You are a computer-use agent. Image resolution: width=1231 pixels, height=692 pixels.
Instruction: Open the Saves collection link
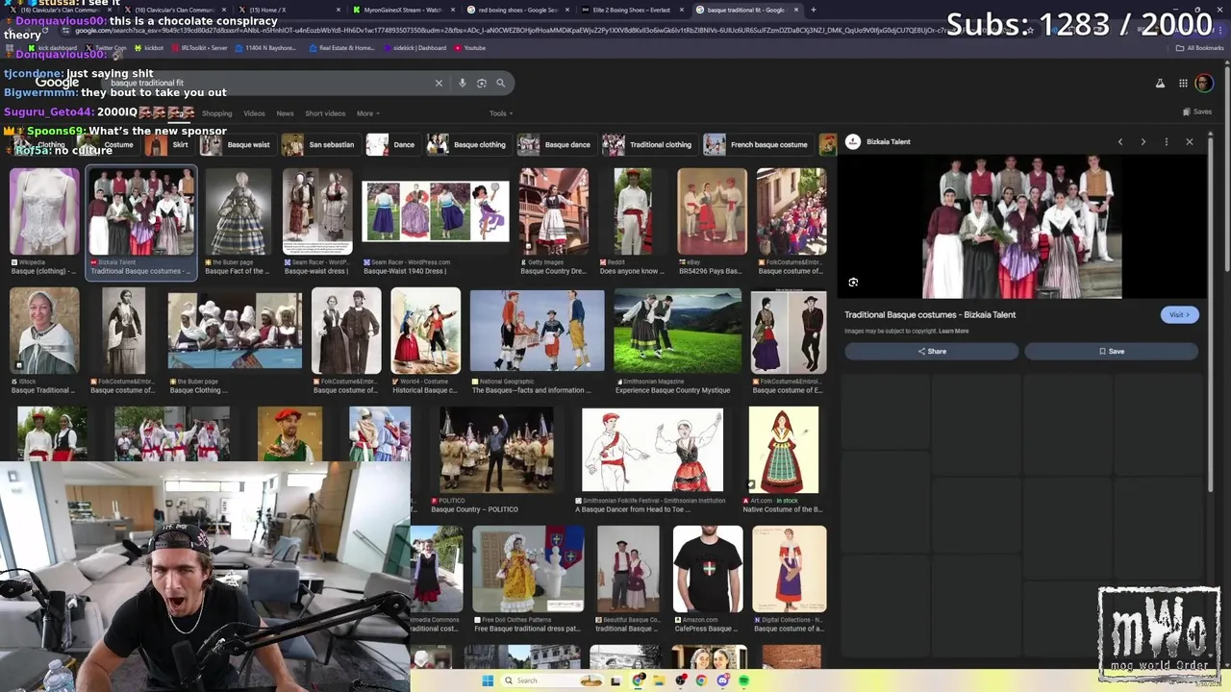[x=1197, y=111]
